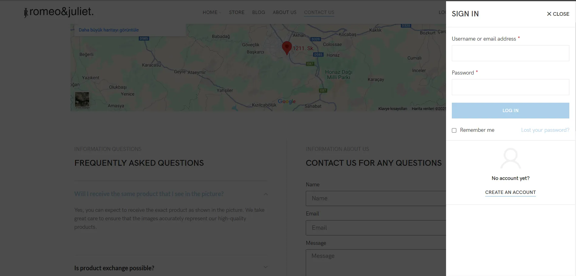Open the BLOG menu item
This screenshot has width=576, height=276.
point(258,12)
